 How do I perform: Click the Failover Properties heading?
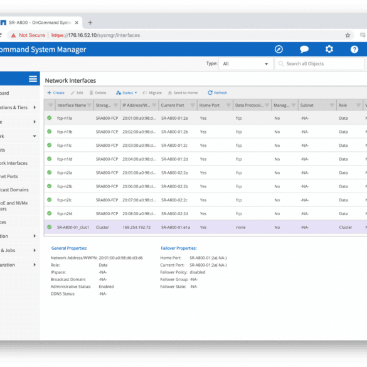(x=179, y=248)
